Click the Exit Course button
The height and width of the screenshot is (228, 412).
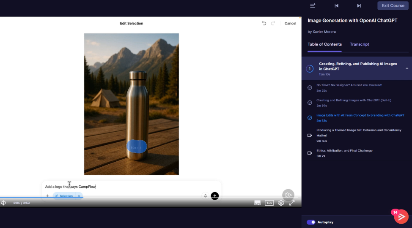click(393, 5)
